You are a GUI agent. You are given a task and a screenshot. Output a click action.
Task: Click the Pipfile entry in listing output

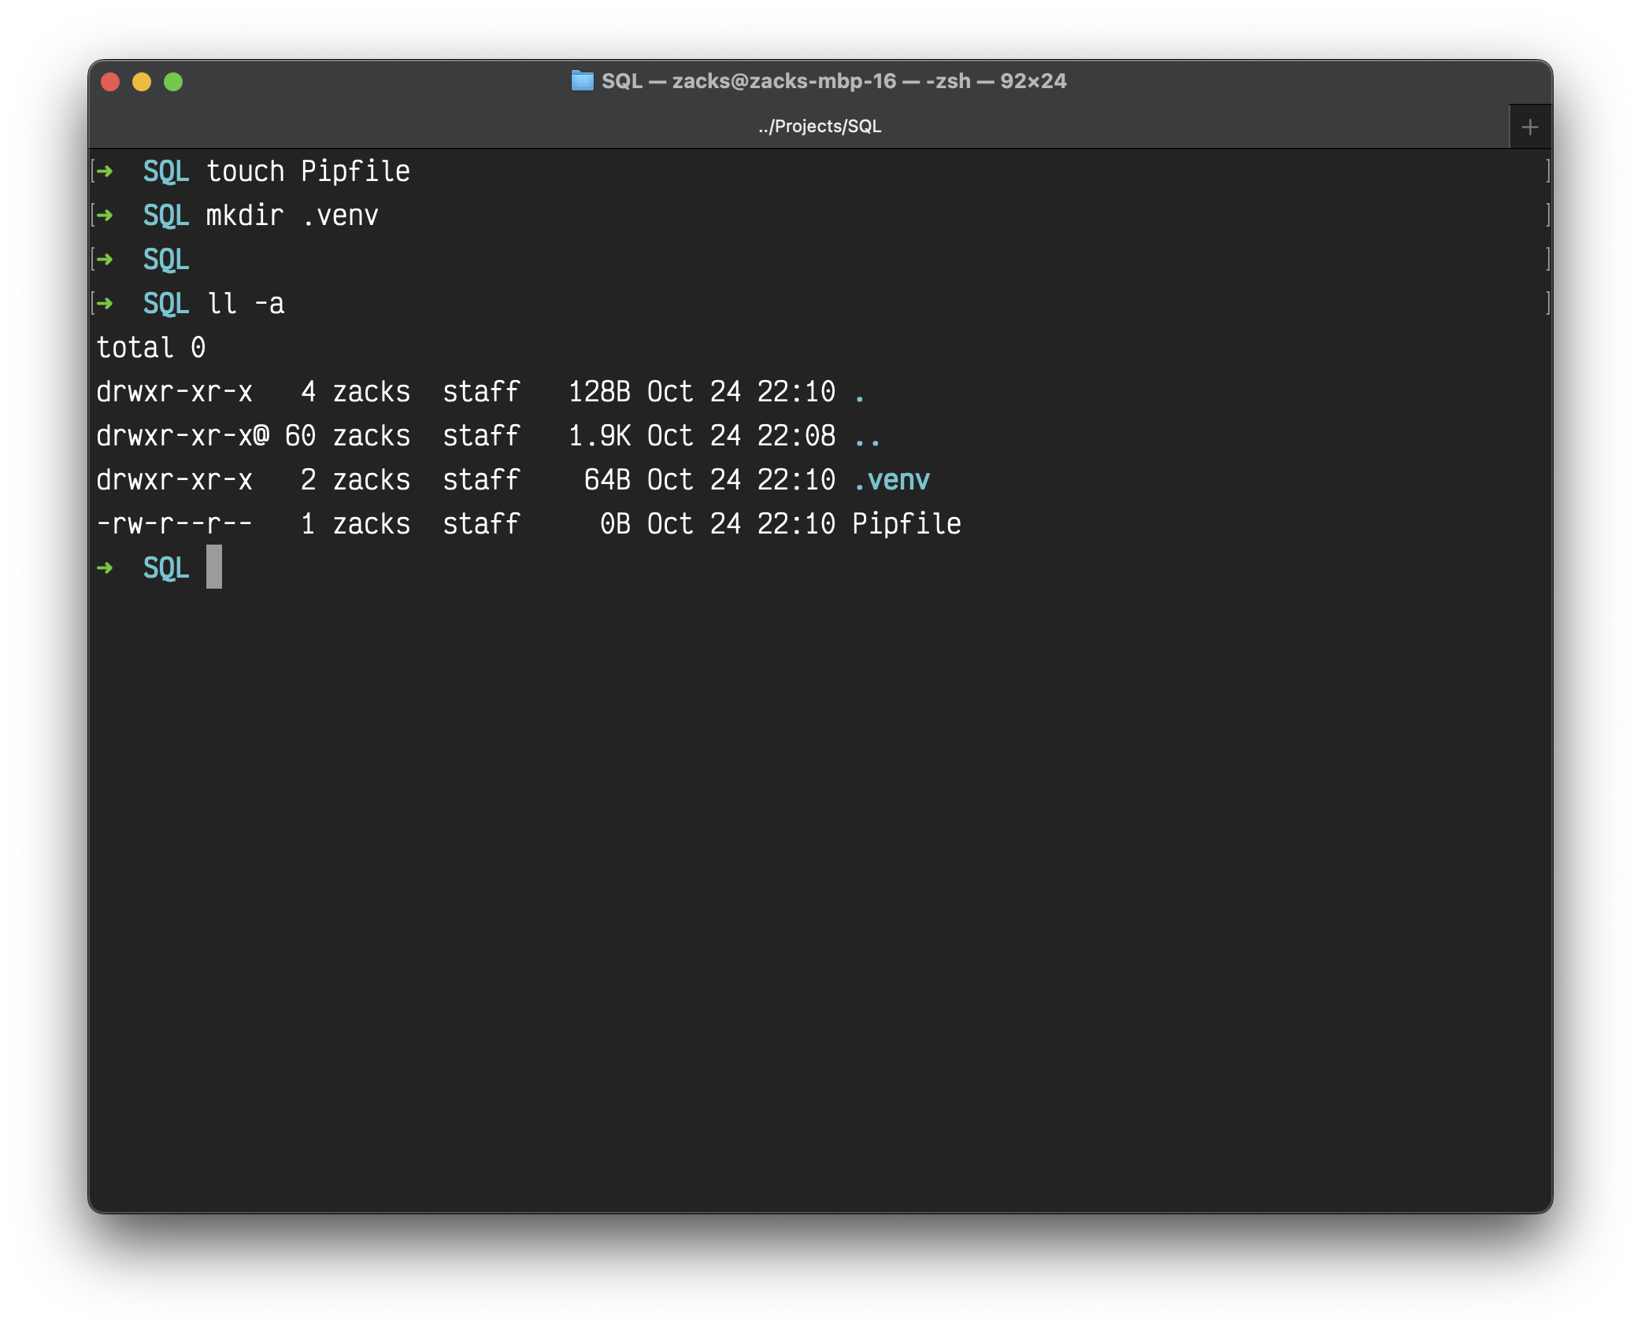[906, 523]
